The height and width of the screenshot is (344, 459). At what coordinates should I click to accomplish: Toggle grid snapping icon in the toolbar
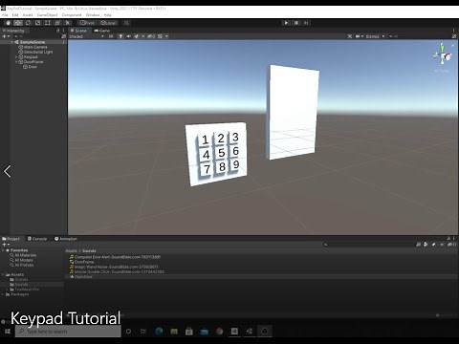click(126, 23)
